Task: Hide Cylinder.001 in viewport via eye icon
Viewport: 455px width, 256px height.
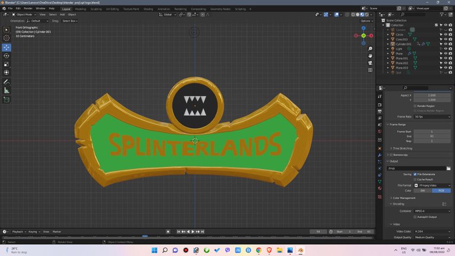Action: (x=446, y=44)
